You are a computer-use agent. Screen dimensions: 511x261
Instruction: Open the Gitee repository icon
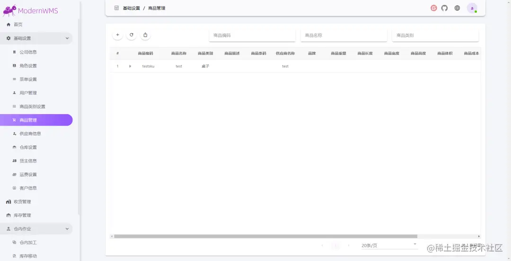click(433, 8)
